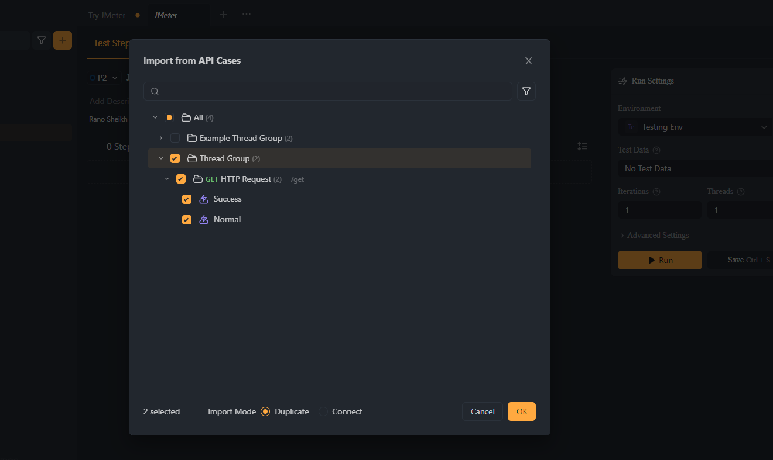Click the help icon next to Threads

741,192
